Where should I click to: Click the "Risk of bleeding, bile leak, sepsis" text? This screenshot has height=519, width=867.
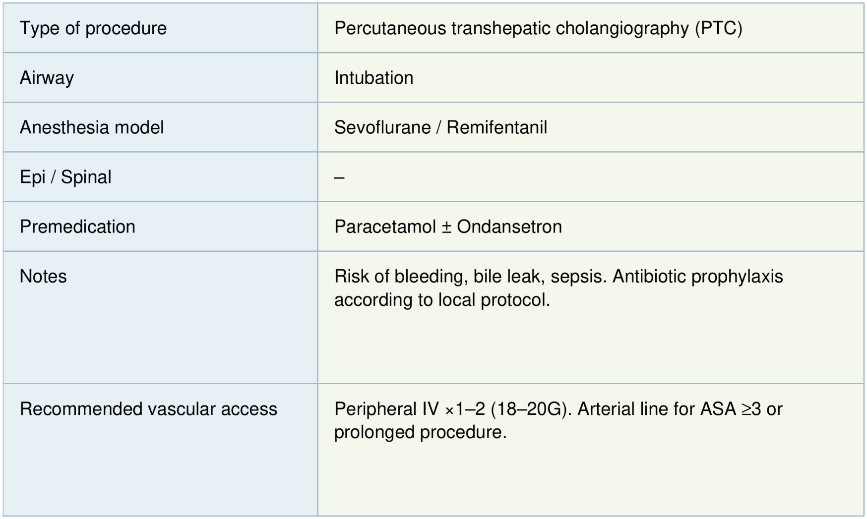tap(470, 276)
